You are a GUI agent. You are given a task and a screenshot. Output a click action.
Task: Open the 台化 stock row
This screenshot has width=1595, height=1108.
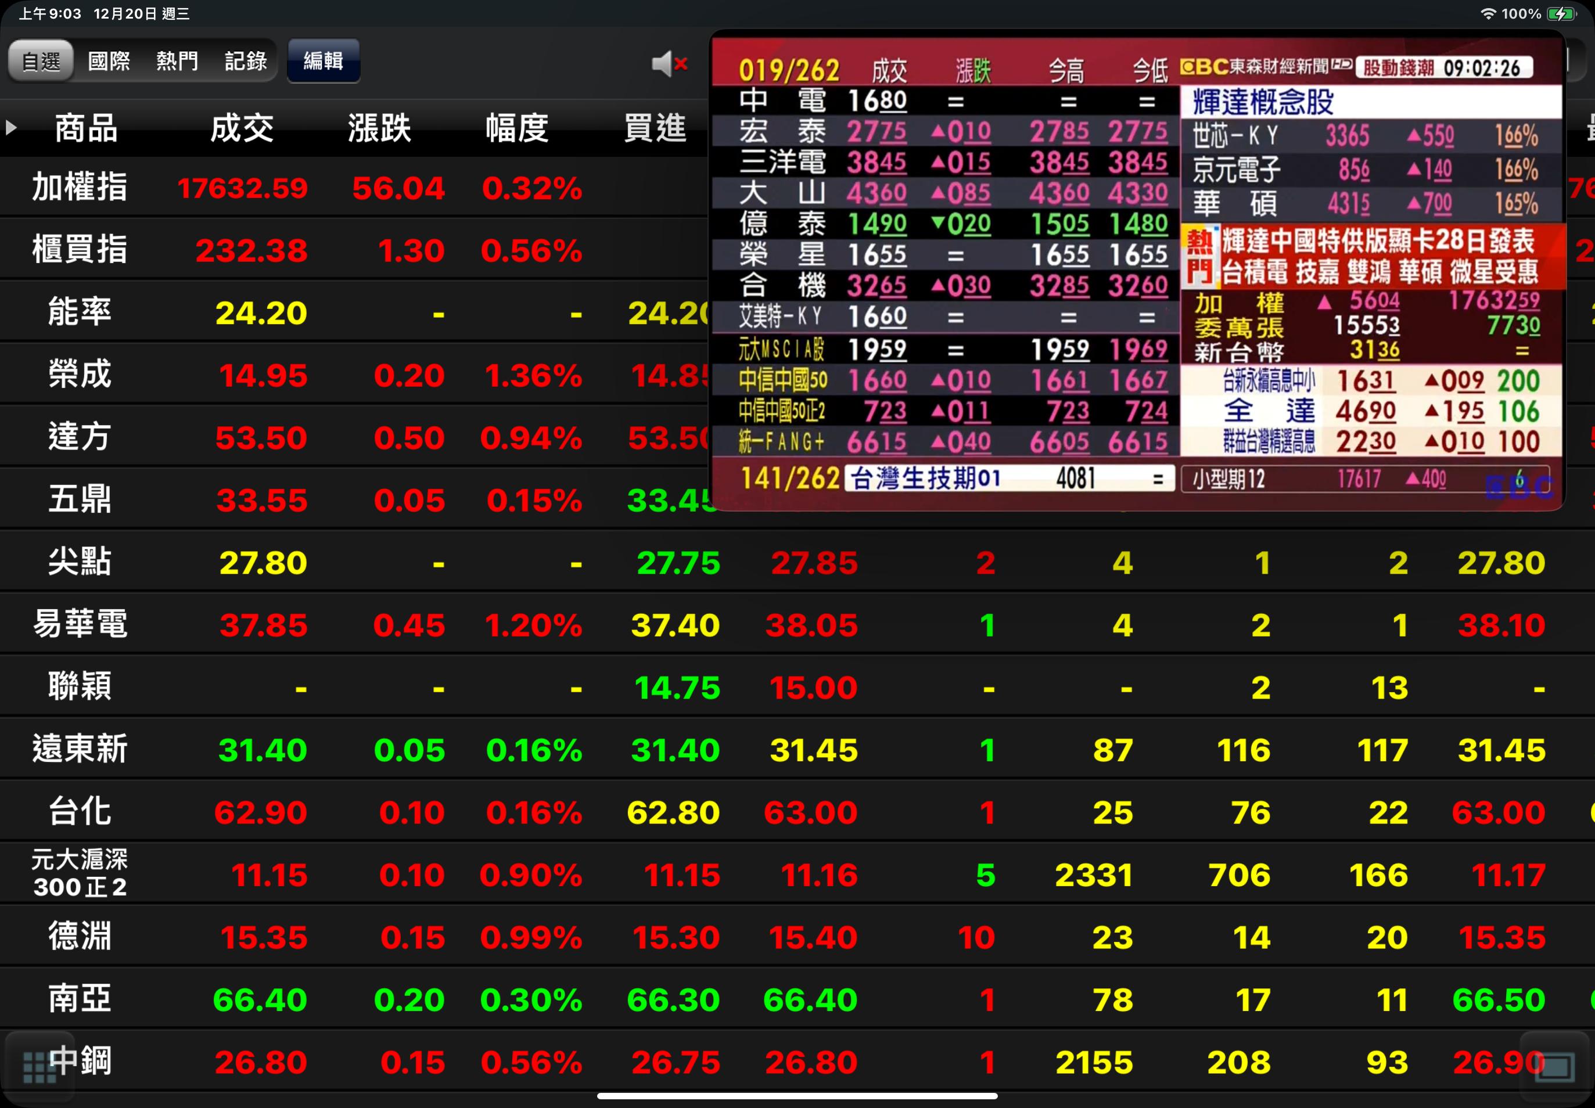pos(797,812)
